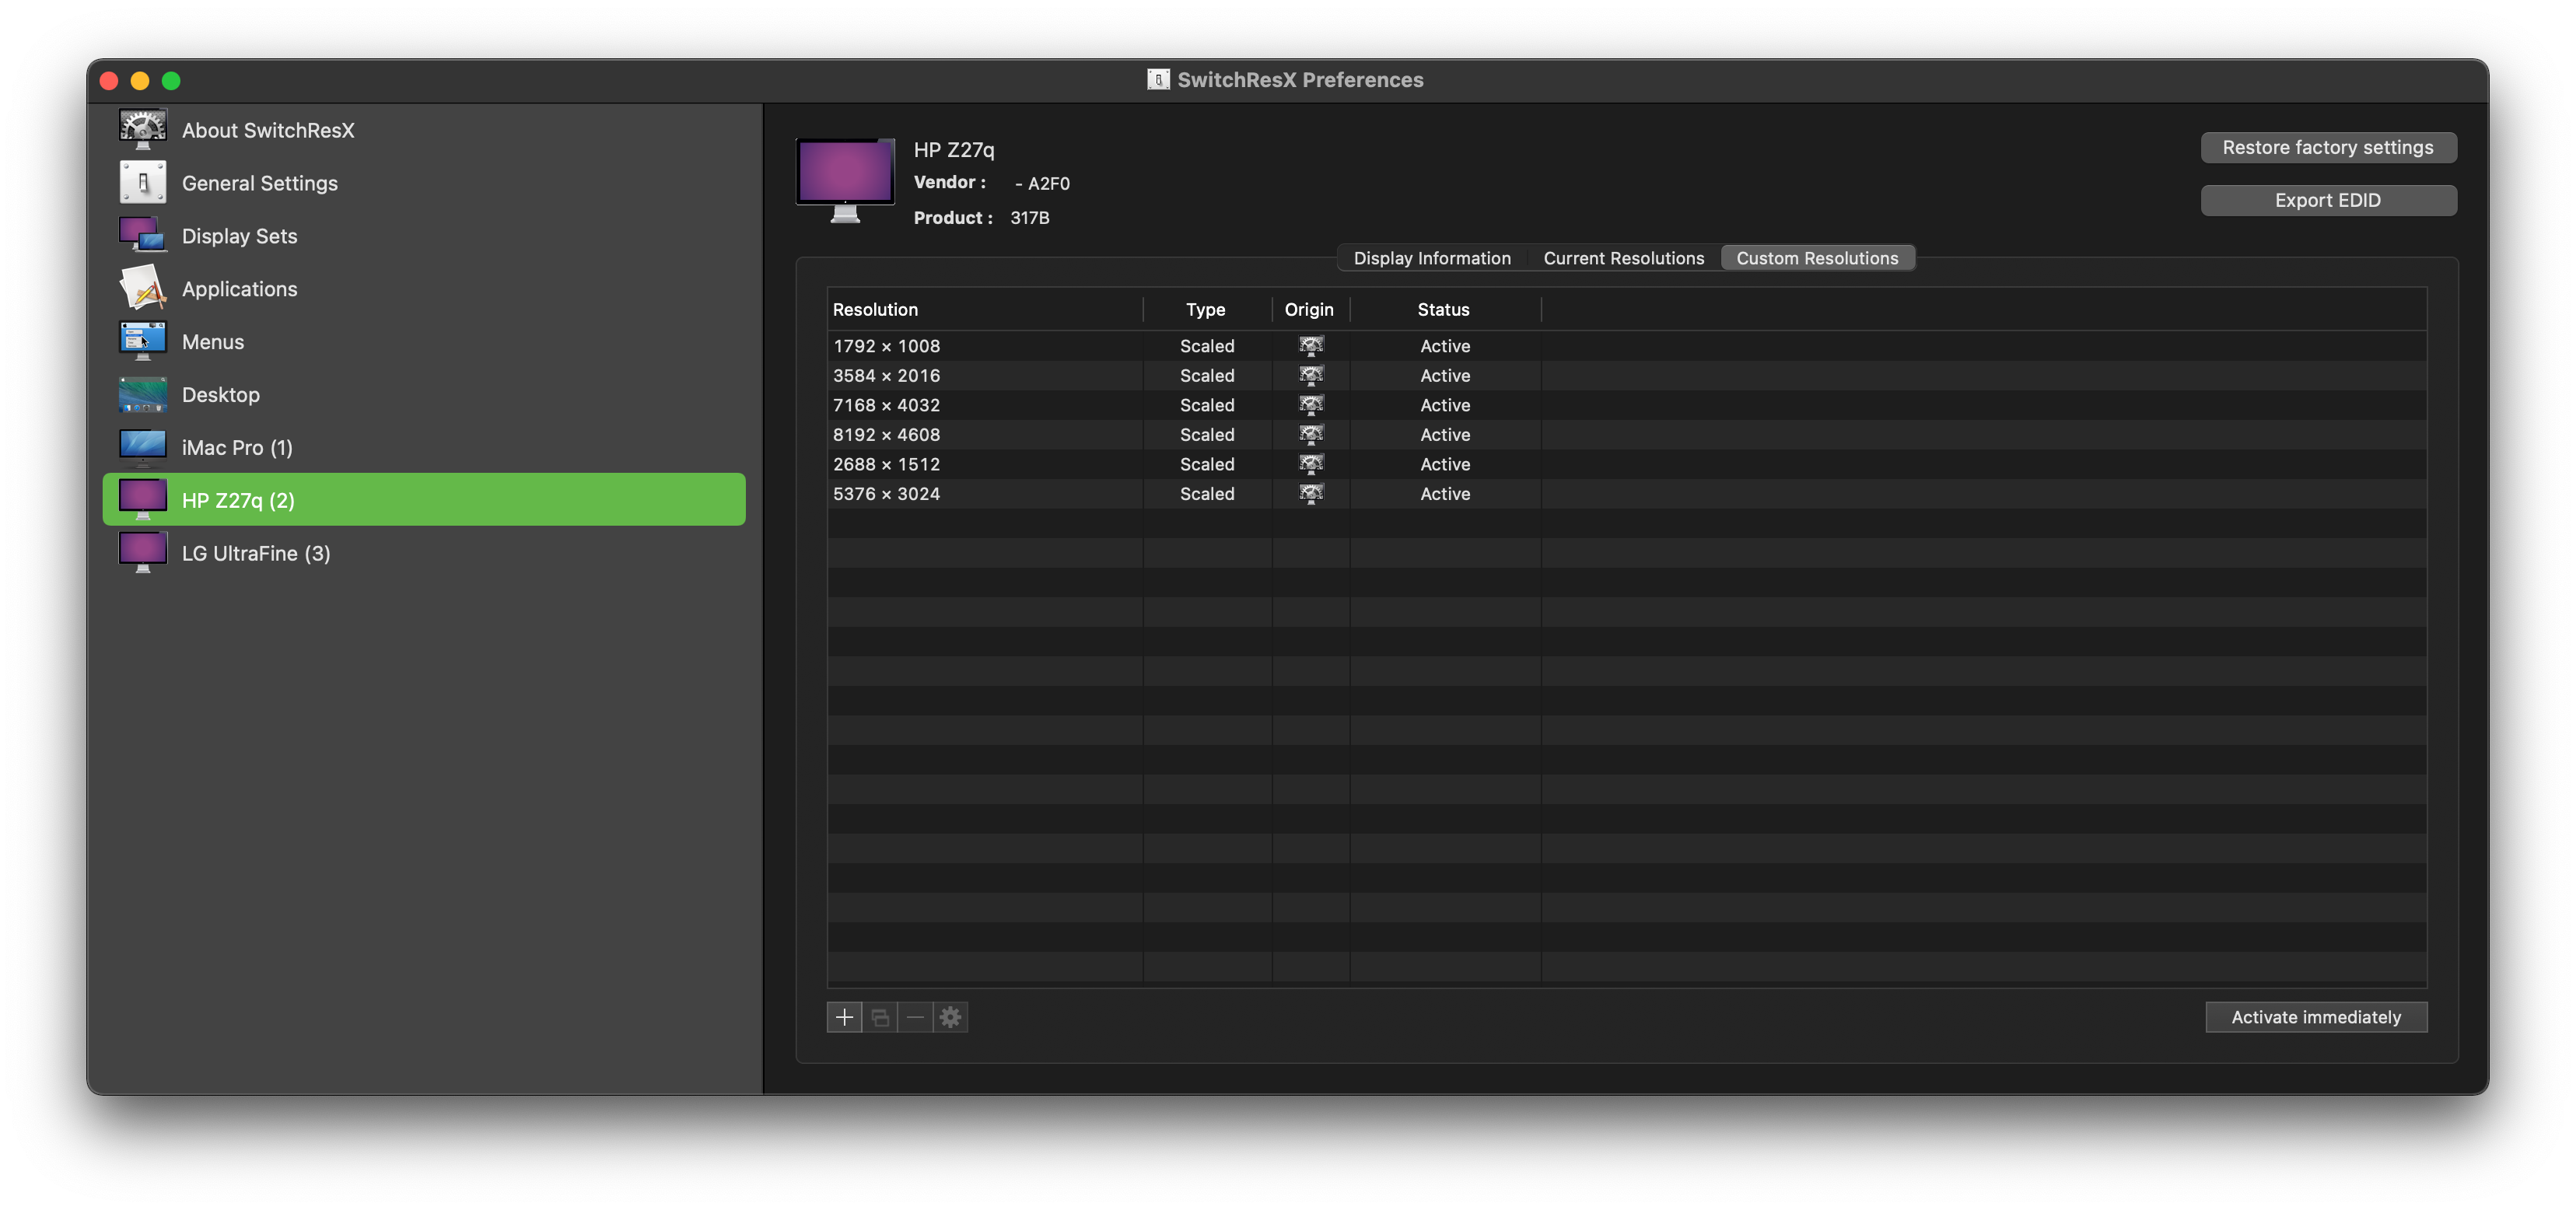2576x1210 pixels.
Task: Click the duplicate resolution icon
Action: coord(880,1017)
